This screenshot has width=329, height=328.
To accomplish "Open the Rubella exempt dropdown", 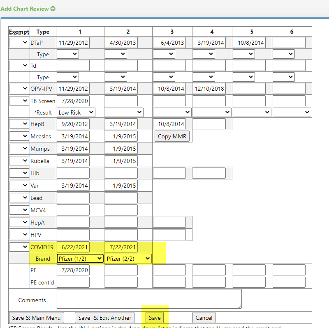I will [x=19, y=161].
